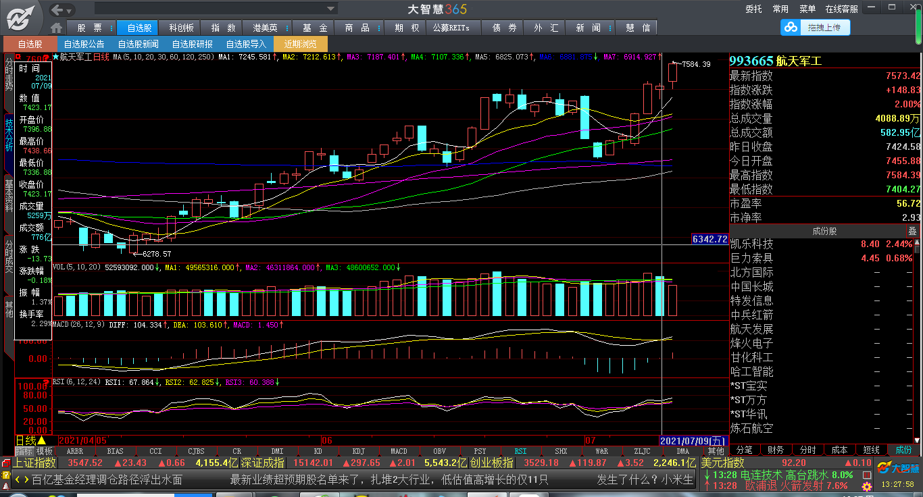The width and height of the screenshot is (923, 497).
Task: Open the 科创板 tab
Action: coord(181,28)
